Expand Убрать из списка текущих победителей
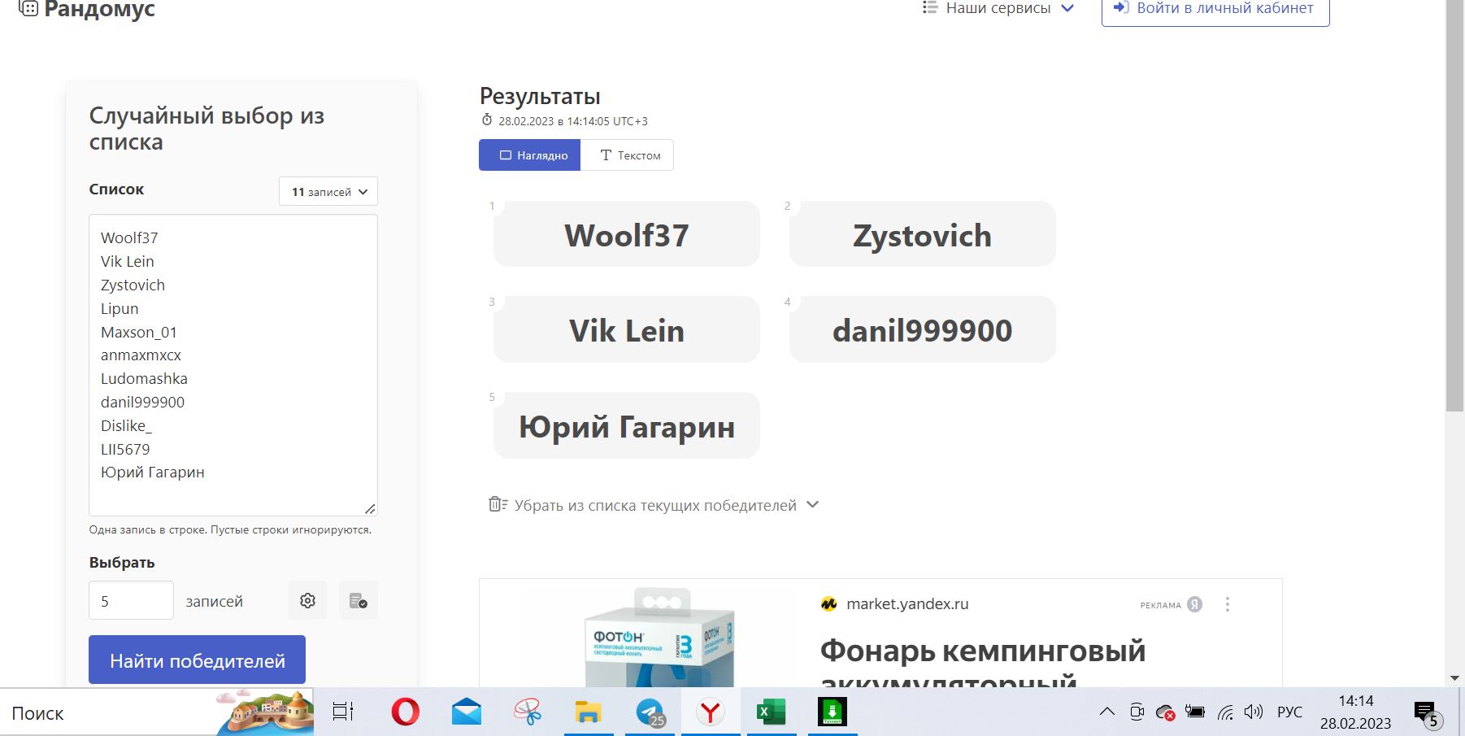 click(x=654, y=505)
